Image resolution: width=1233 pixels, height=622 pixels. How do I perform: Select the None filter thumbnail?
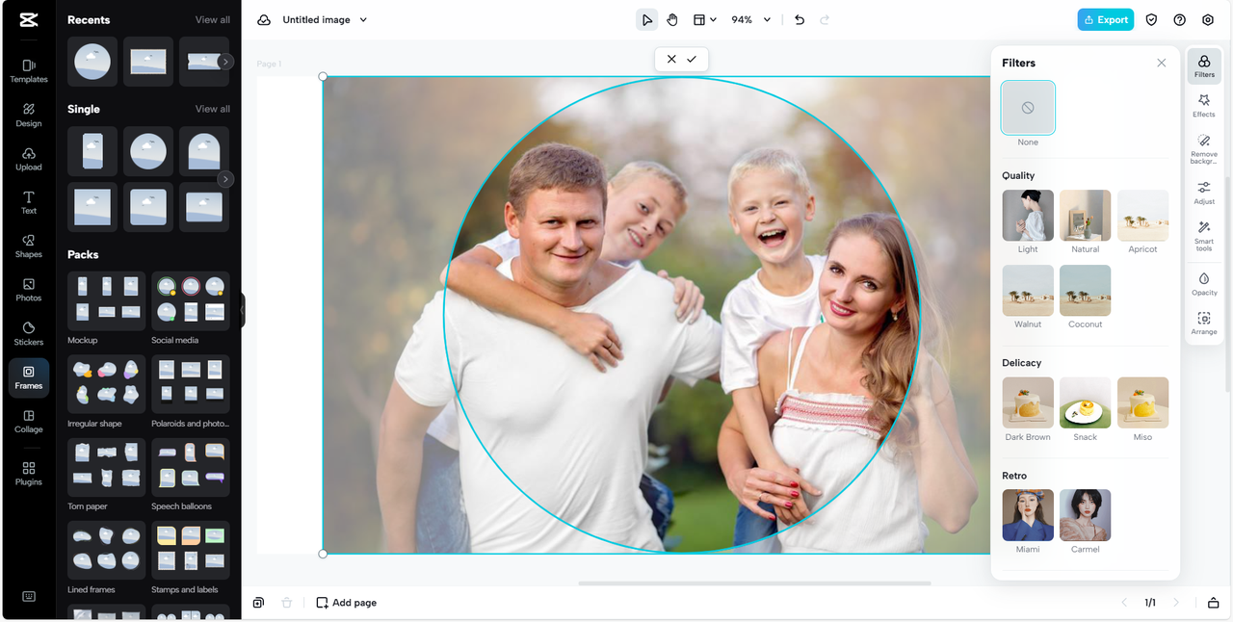coord(1028,107)
